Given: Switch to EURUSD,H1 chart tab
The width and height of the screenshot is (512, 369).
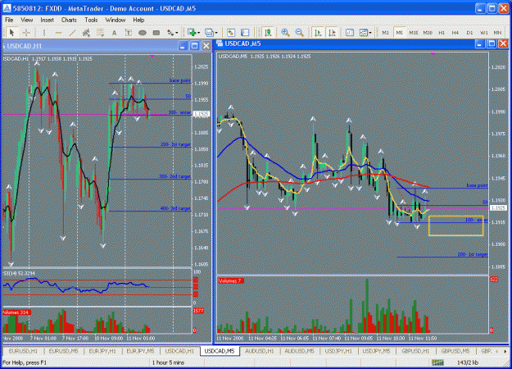Looking at the screenshot, I should tap(23, 351).
